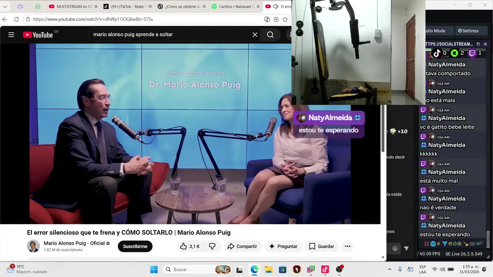This screenshot has width=493, height=277.
Task: Save the video with Guardar
Action: [x=322, y=246]
